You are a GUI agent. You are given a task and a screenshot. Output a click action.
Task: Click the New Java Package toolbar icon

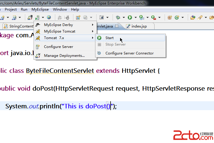click(170, 17)
